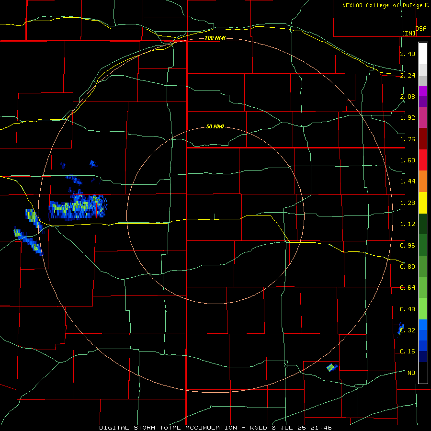Click the [IN] units label
Screen dimensions: 431x431
[x=409, y=33]
